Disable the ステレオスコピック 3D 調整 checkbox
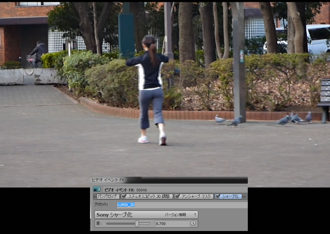Image resolution: width=330 pixels, height=234 pixels. (x=124, y=196)
